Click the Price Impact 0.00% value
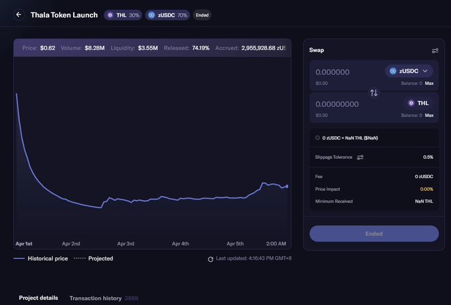 click(x=426, y=189)
